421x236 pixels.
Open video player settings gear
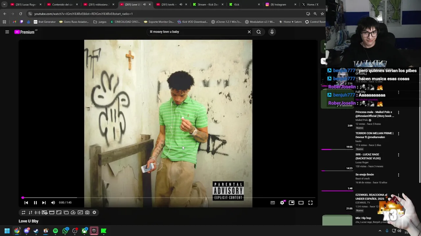coord(282,203)
